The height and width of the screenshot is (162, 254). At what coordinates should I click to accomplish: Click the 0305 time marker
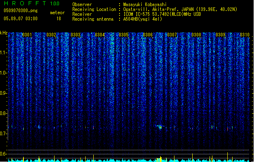click(x=124, y=35)
